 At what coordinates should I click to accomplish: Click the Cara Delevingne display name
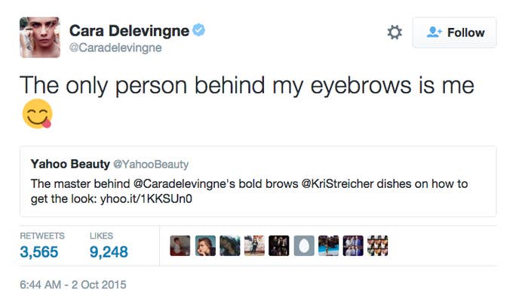tap(129, 31)
